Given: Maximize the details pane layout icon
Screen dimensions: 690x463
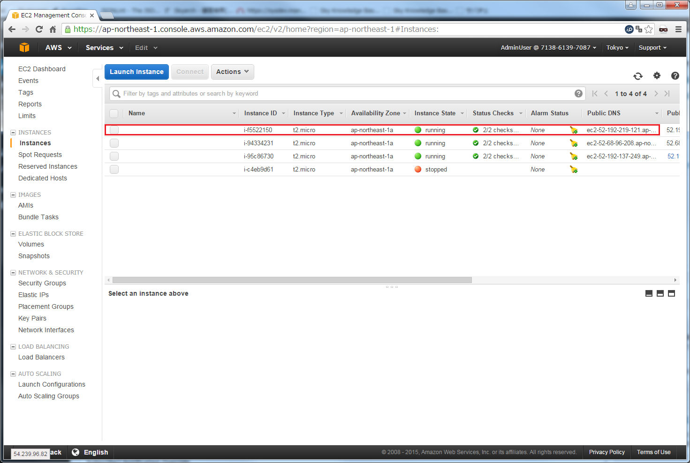Looking at the screenshot, I should tap(671, 293).
